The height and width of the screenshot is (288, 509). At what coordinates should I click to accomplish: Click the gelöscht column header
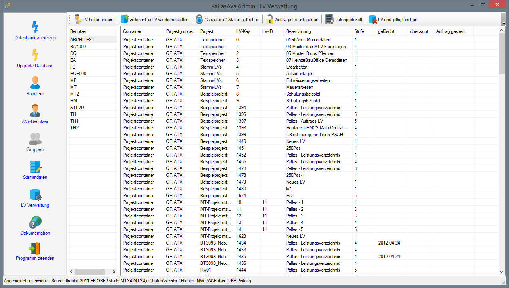[x=392, y=31]
